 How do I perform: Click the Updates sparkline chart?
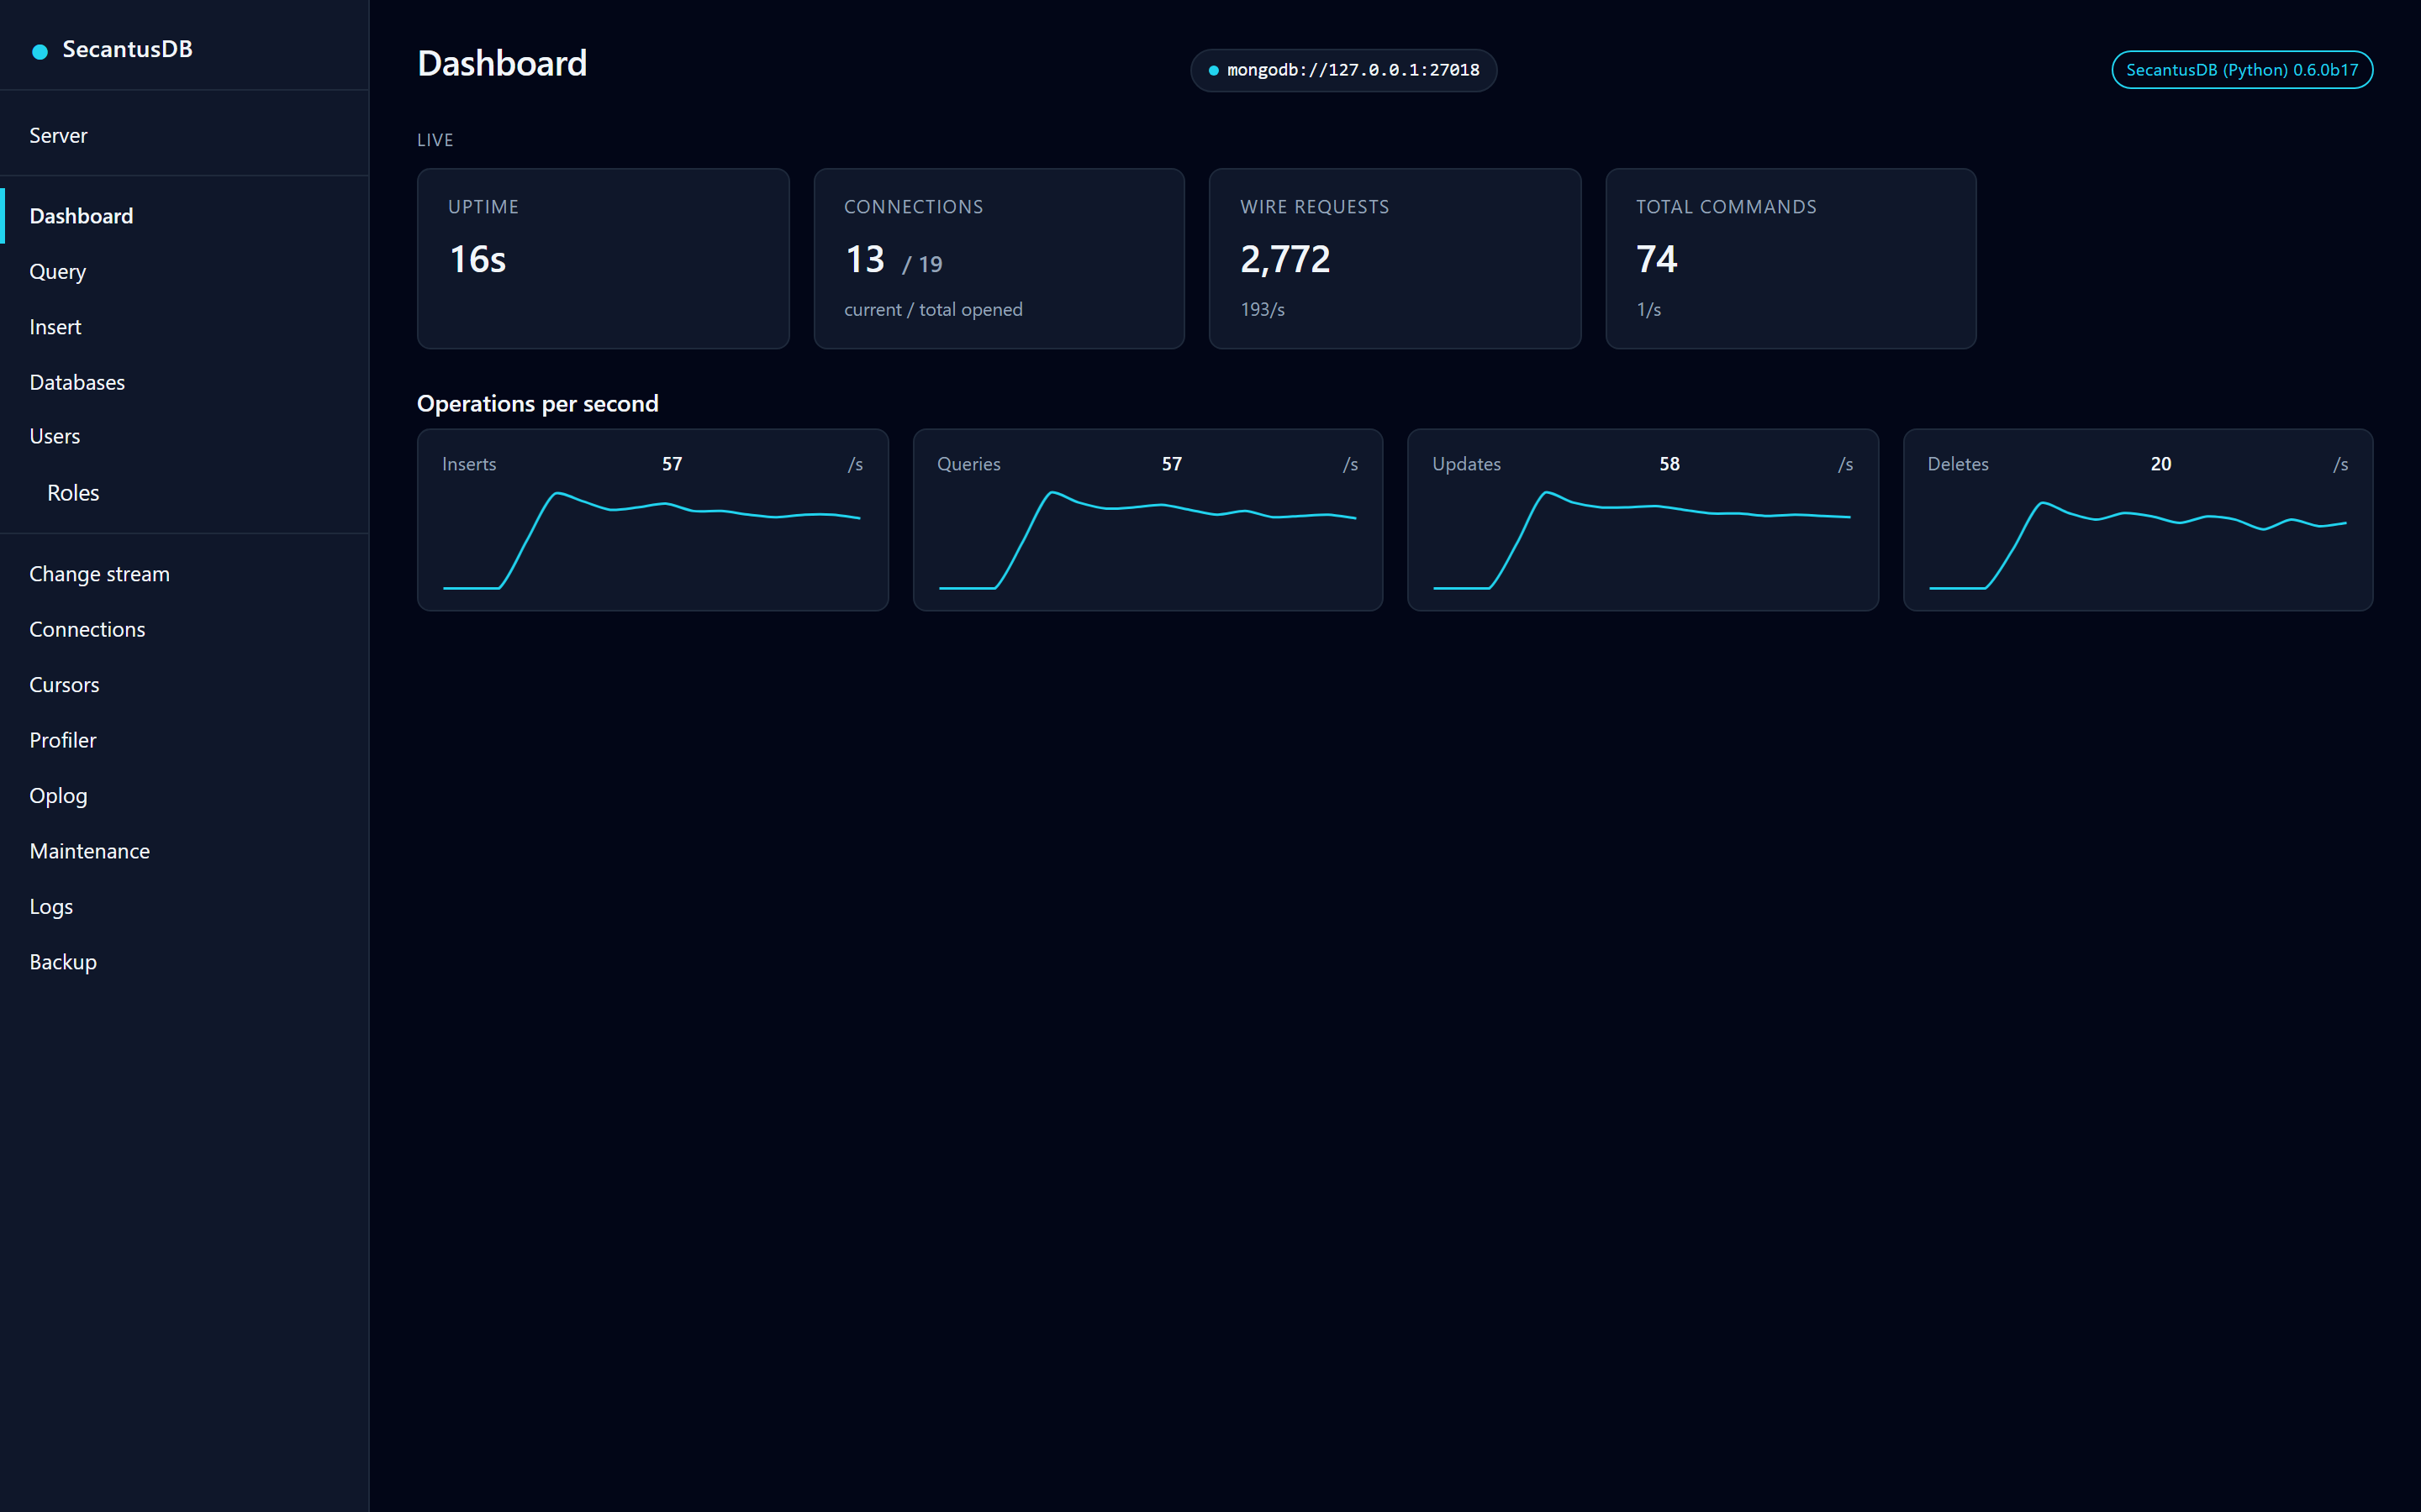click(x=1643, y=540)
